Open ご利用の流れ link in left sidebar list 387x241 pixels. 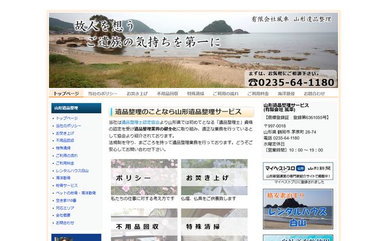pyautogui.click(x=67, y=155)
